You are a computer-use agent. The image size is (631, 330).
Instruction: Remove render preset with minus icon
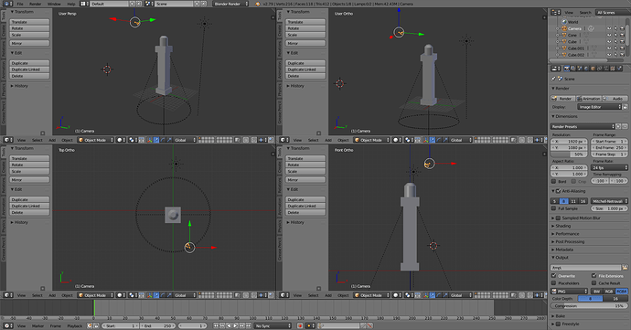(x=625, y=126)
